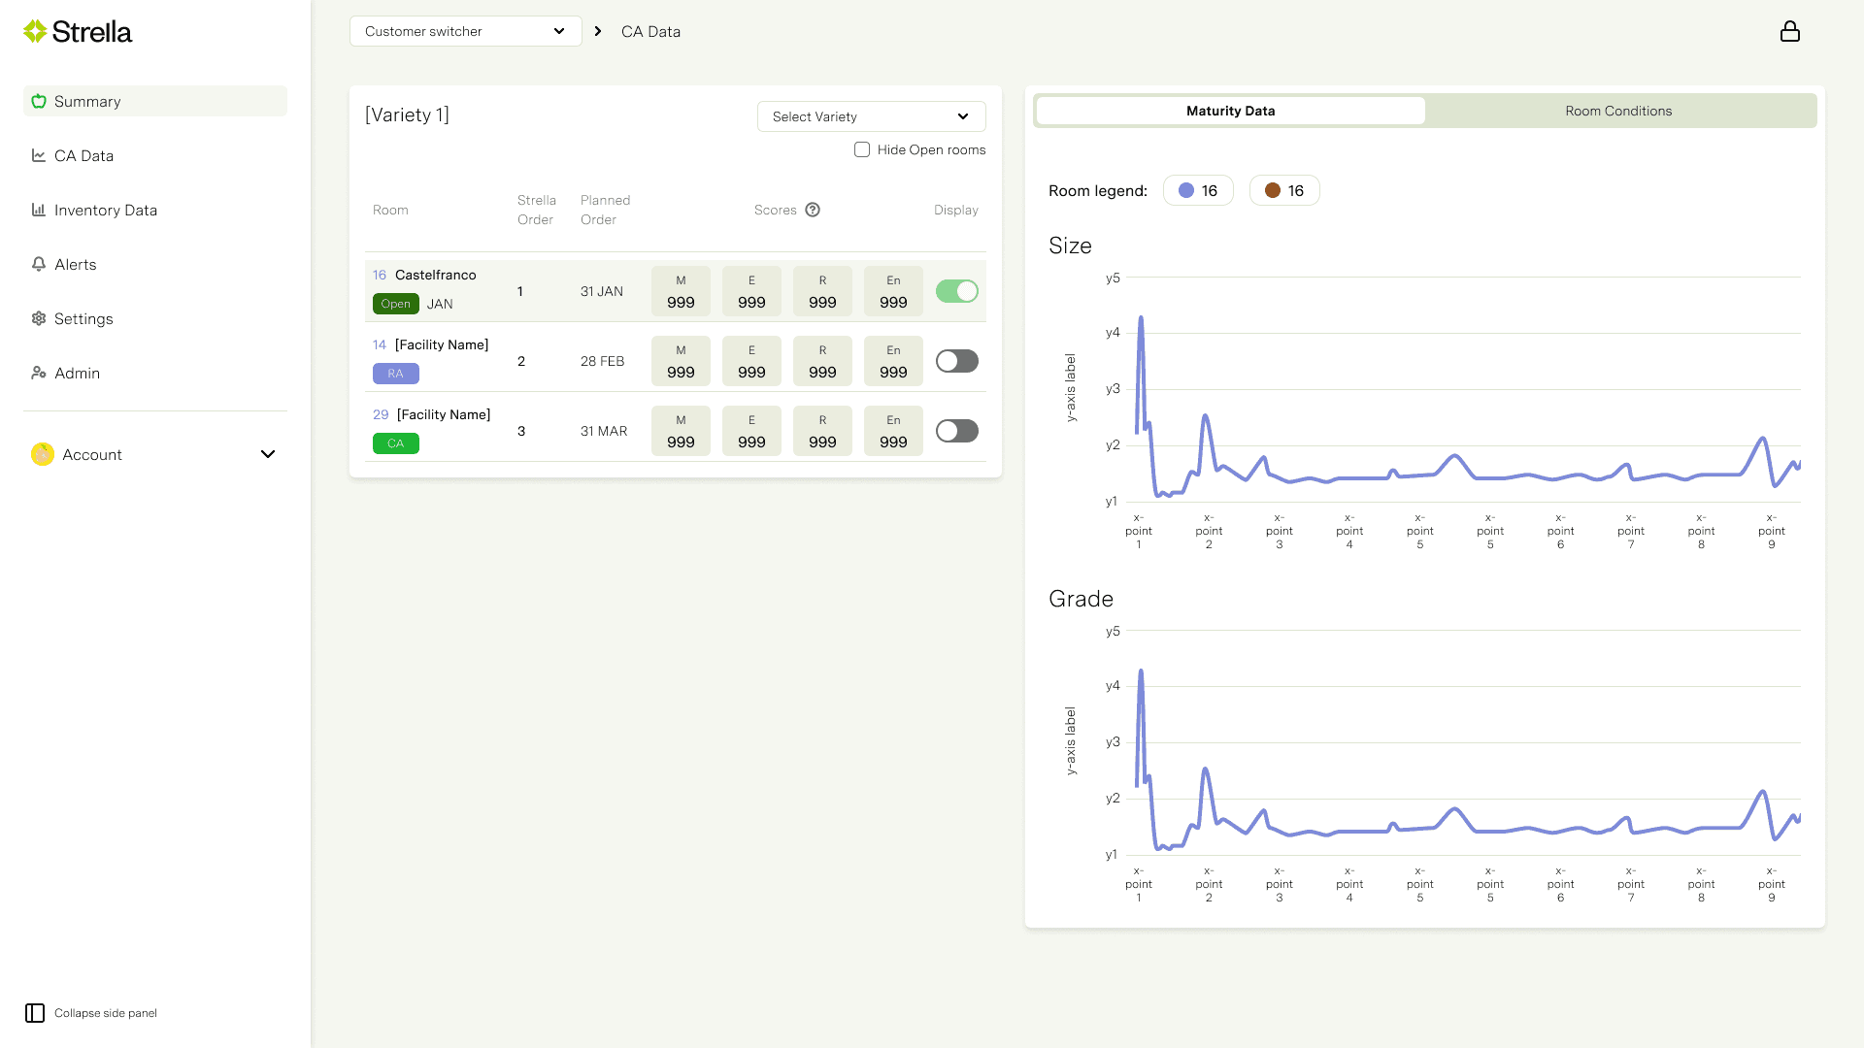Click the Scores help question-mark icon
This screenshot has width=1864, height=1048.
[x=813, y=210]
